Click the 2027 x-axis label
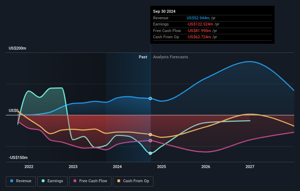Viewport: 300px width, 191px height. 250,167
